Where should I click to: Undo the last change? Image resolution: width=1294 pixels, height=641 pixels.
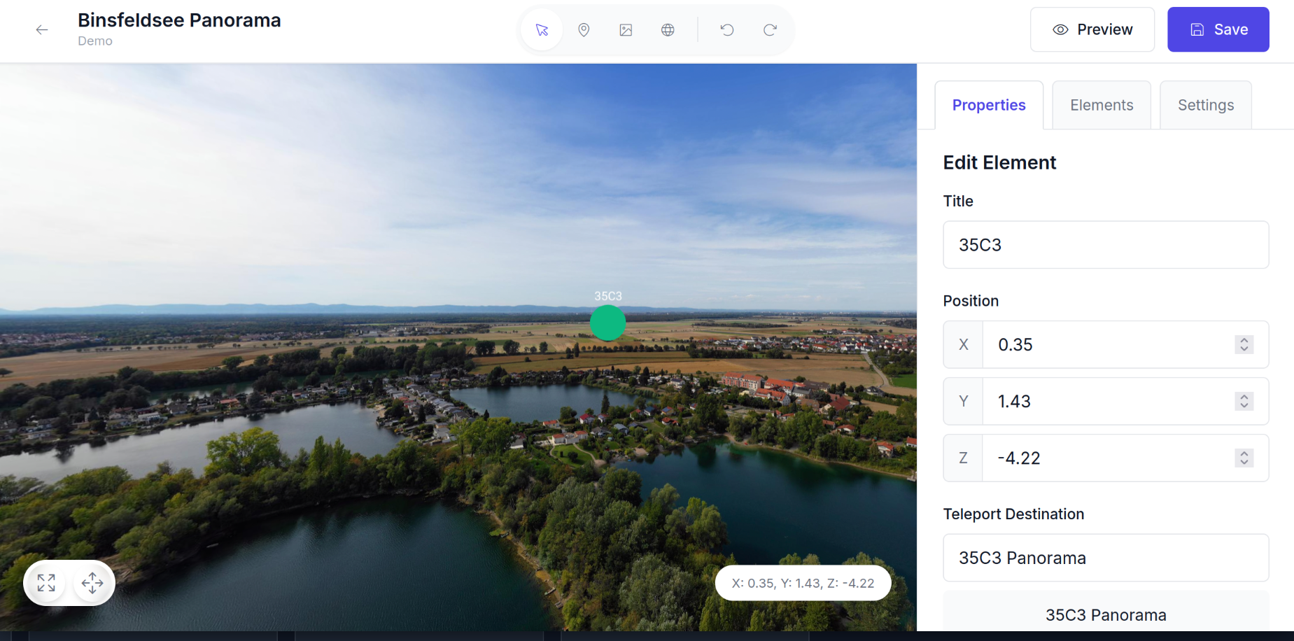click(x=727, y=29)
